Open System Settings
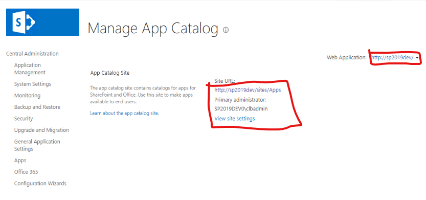This screenshot has width=426, height=200. click(33, 84)
